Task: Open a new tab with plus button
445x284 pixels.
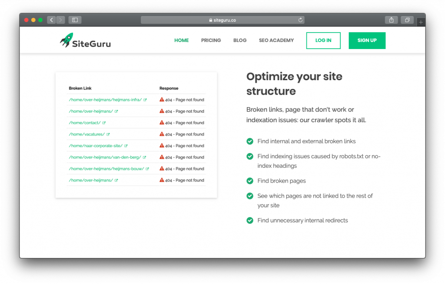Action: click(421, 22)
